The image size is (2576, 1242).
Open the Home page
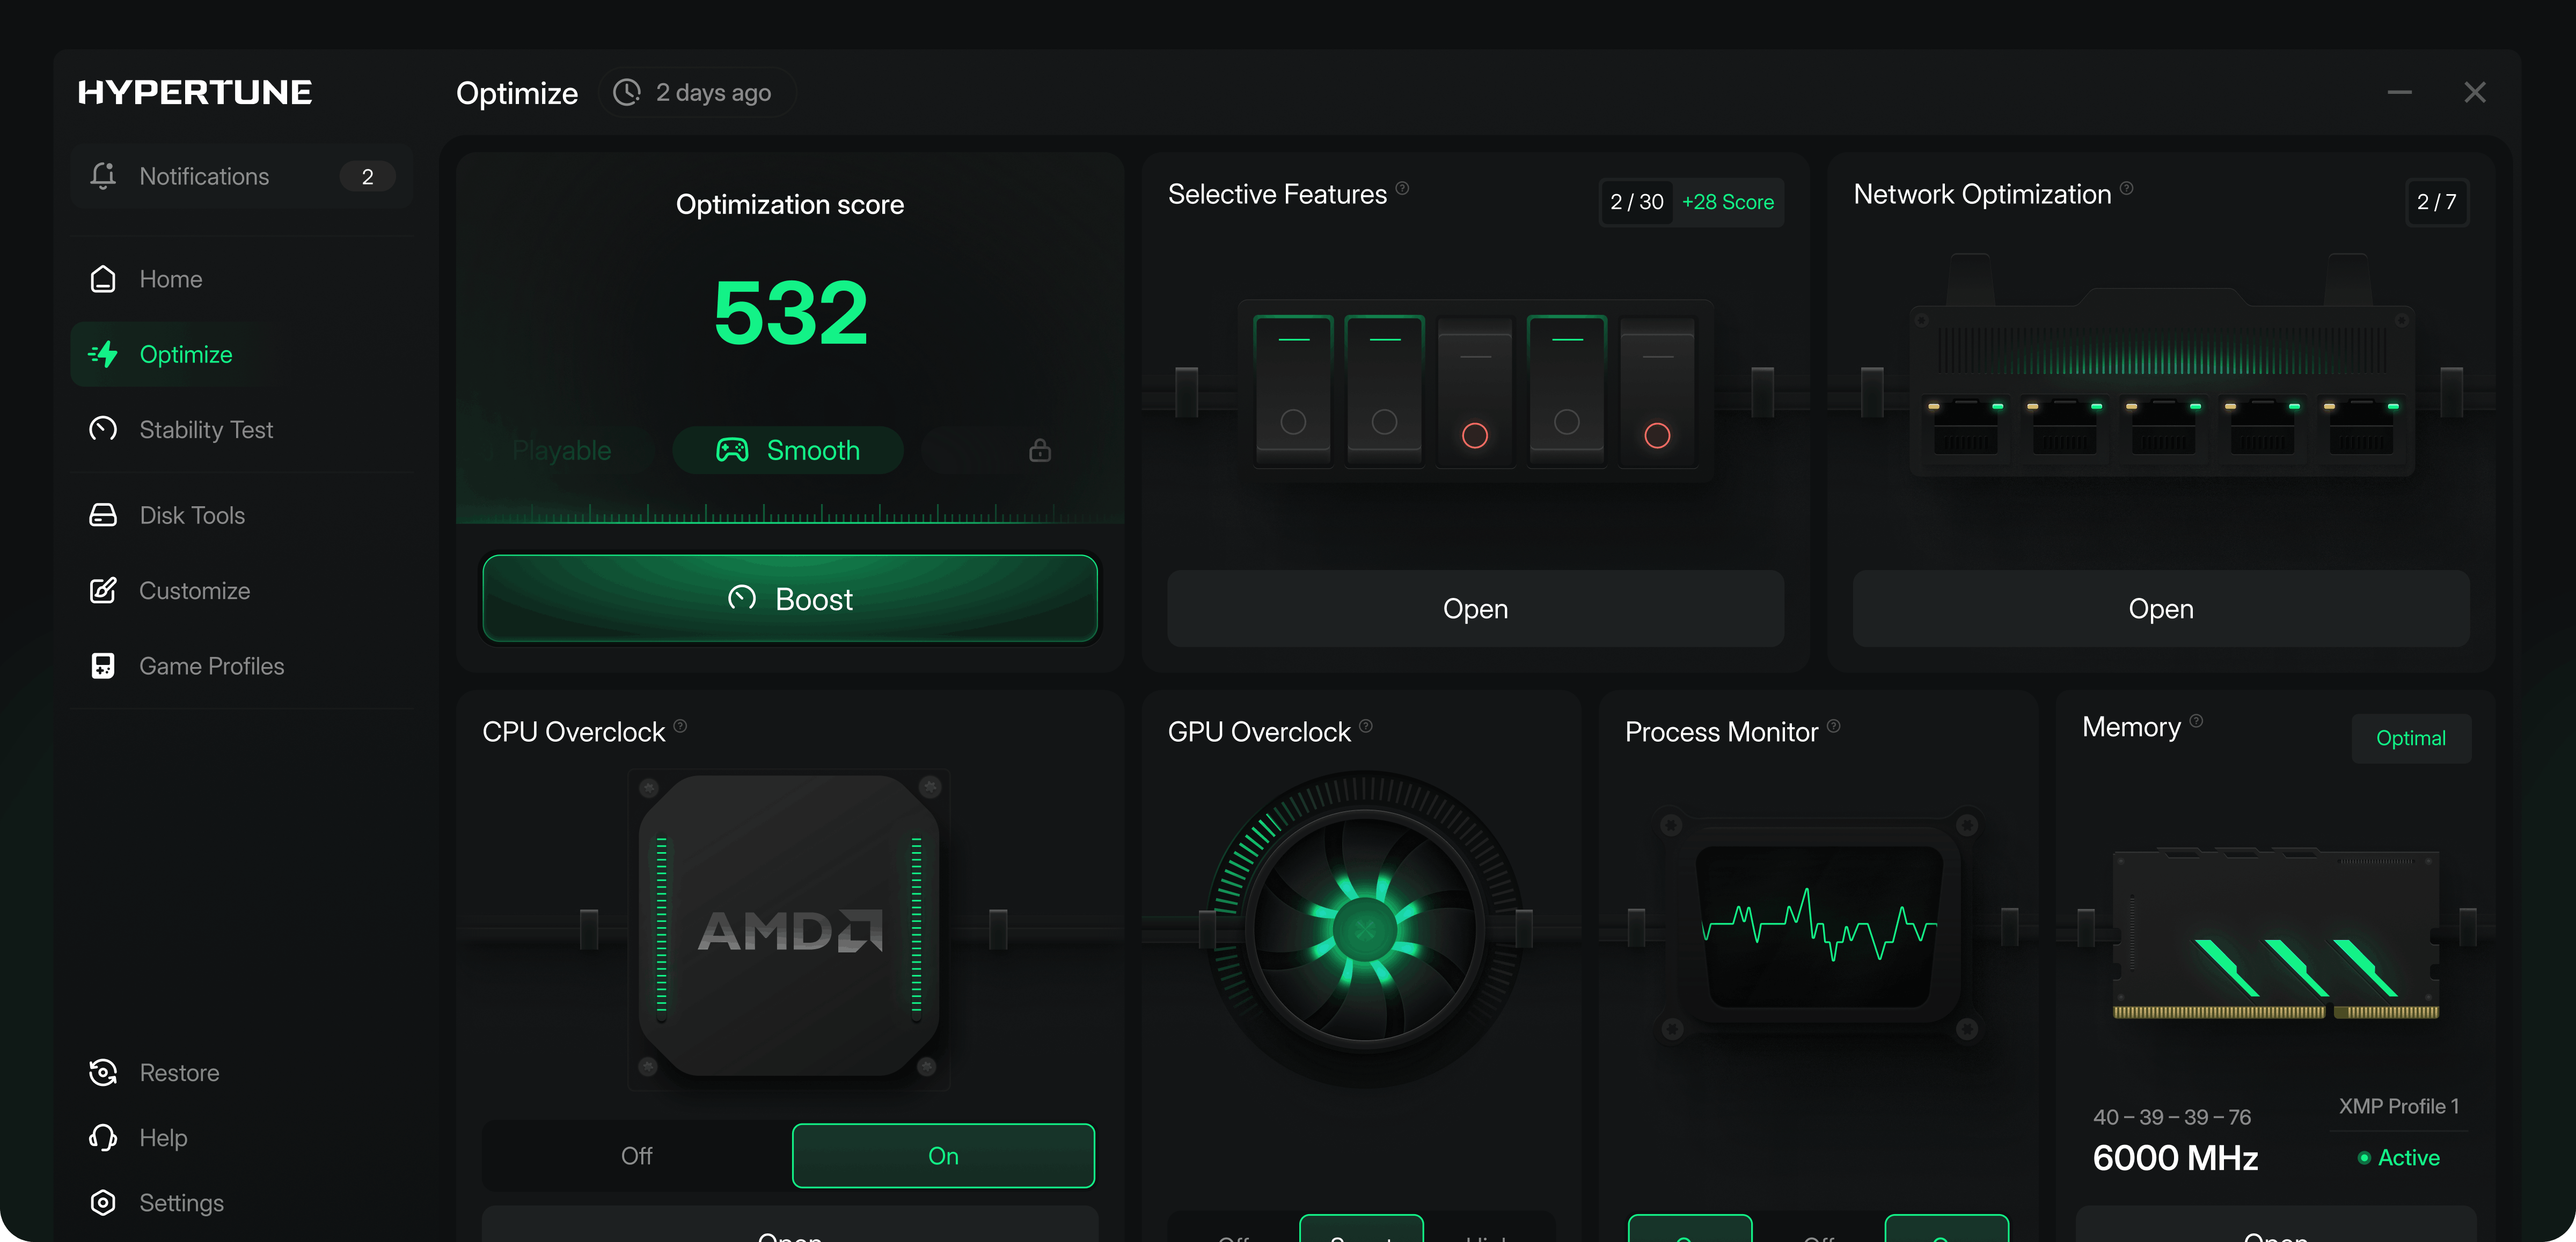coord(241,279)
